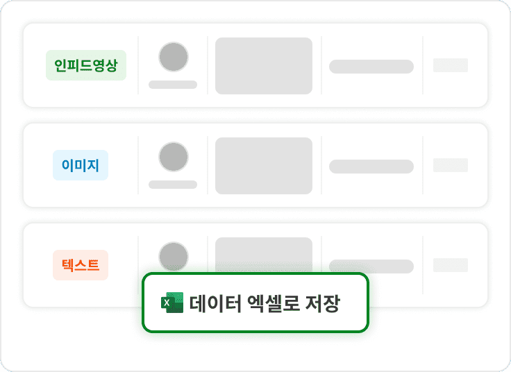
Task: Click description text bar in 이미지 row
Action: coord(371,167)
